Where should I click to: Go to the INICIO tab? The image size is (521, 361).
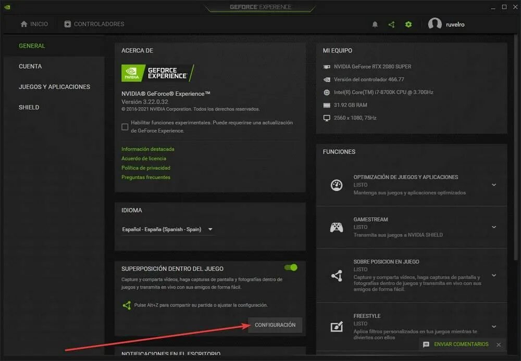point(34,24)
